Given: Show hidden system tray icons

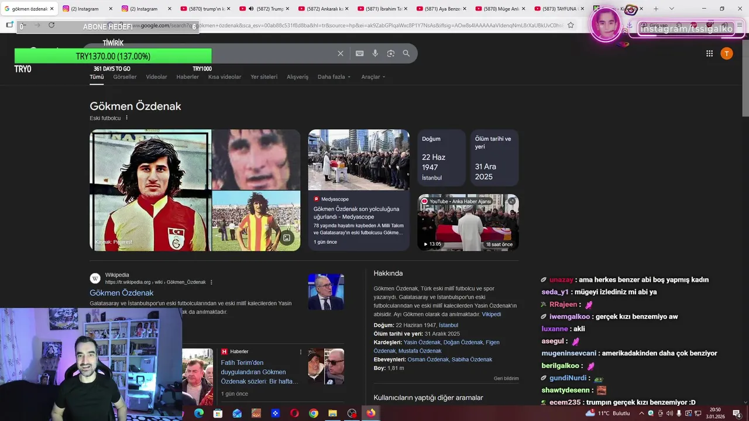Looking at the screenshot, I should (642, 413).
